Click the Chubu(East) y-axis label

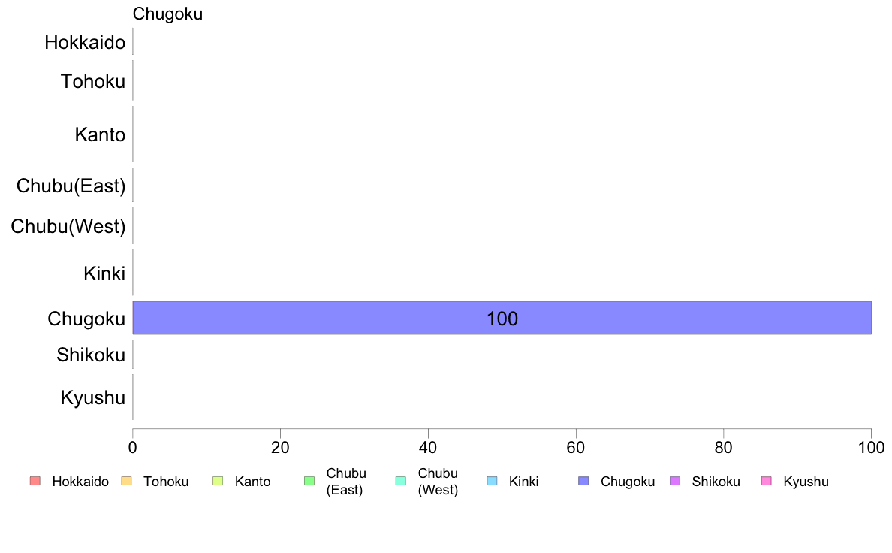(71, 186)
